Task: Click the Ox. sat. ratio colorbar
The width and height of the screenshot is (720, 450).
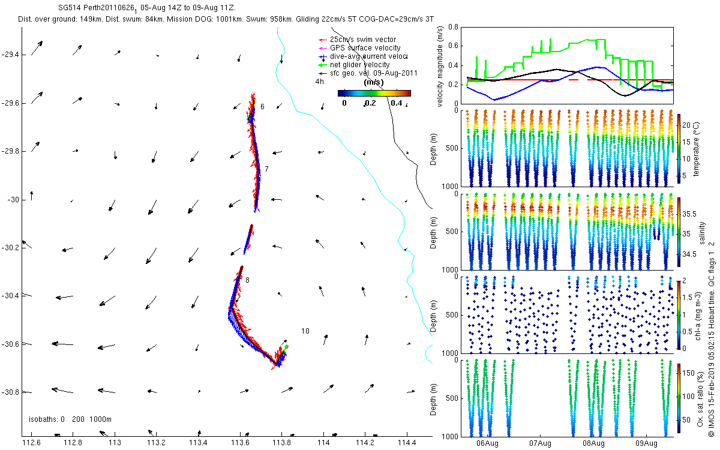Action: click(x=679, y=398)
